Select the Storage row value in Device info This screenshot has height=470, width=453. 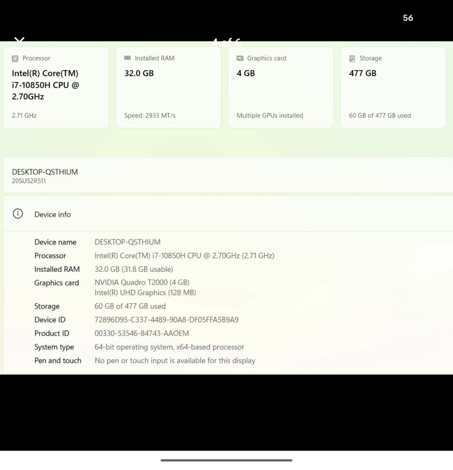(130, 306)
